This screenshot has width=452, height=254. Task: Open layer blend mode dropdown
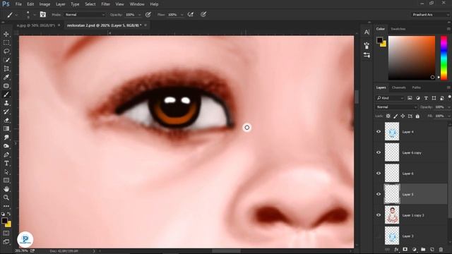(396, 107)
